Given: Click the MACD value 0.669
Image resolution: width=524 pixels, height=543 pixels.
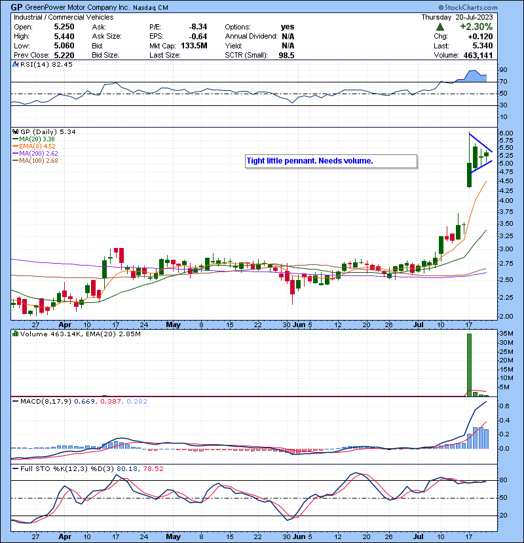Looking at the screenshot, I should 84,402.
